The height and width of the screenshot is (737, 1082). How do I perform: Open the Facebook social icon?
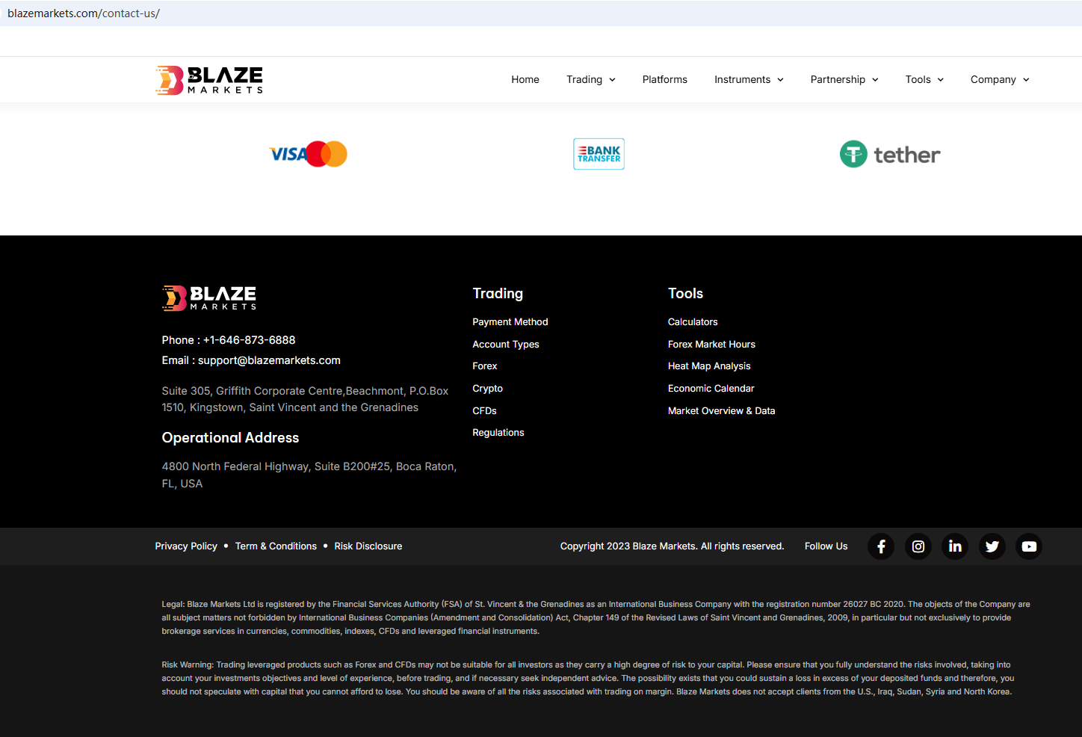[881, 546]
